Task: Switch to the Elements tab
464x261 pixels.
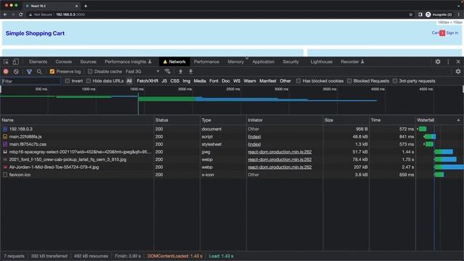Action: 38,62
